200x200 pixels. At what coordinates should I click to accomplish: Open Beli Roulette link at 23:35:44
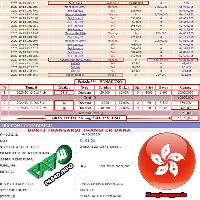pos(75,18)
